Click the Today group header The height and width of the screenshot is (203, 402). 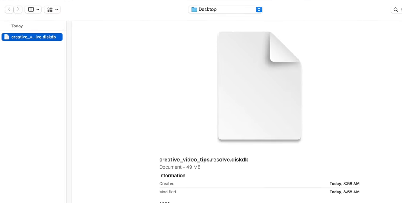[x=17, y=26]
